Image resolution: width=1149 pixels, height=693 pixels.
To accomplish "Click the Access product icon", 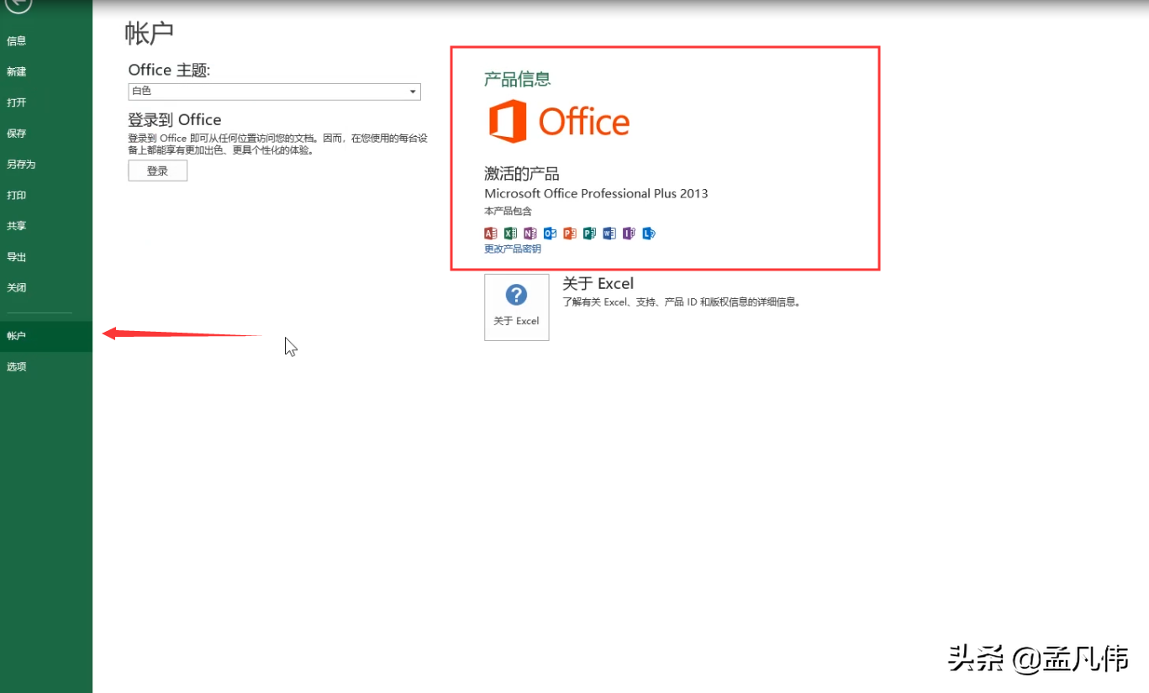I will pyautogui.click(x=491, y=234).
